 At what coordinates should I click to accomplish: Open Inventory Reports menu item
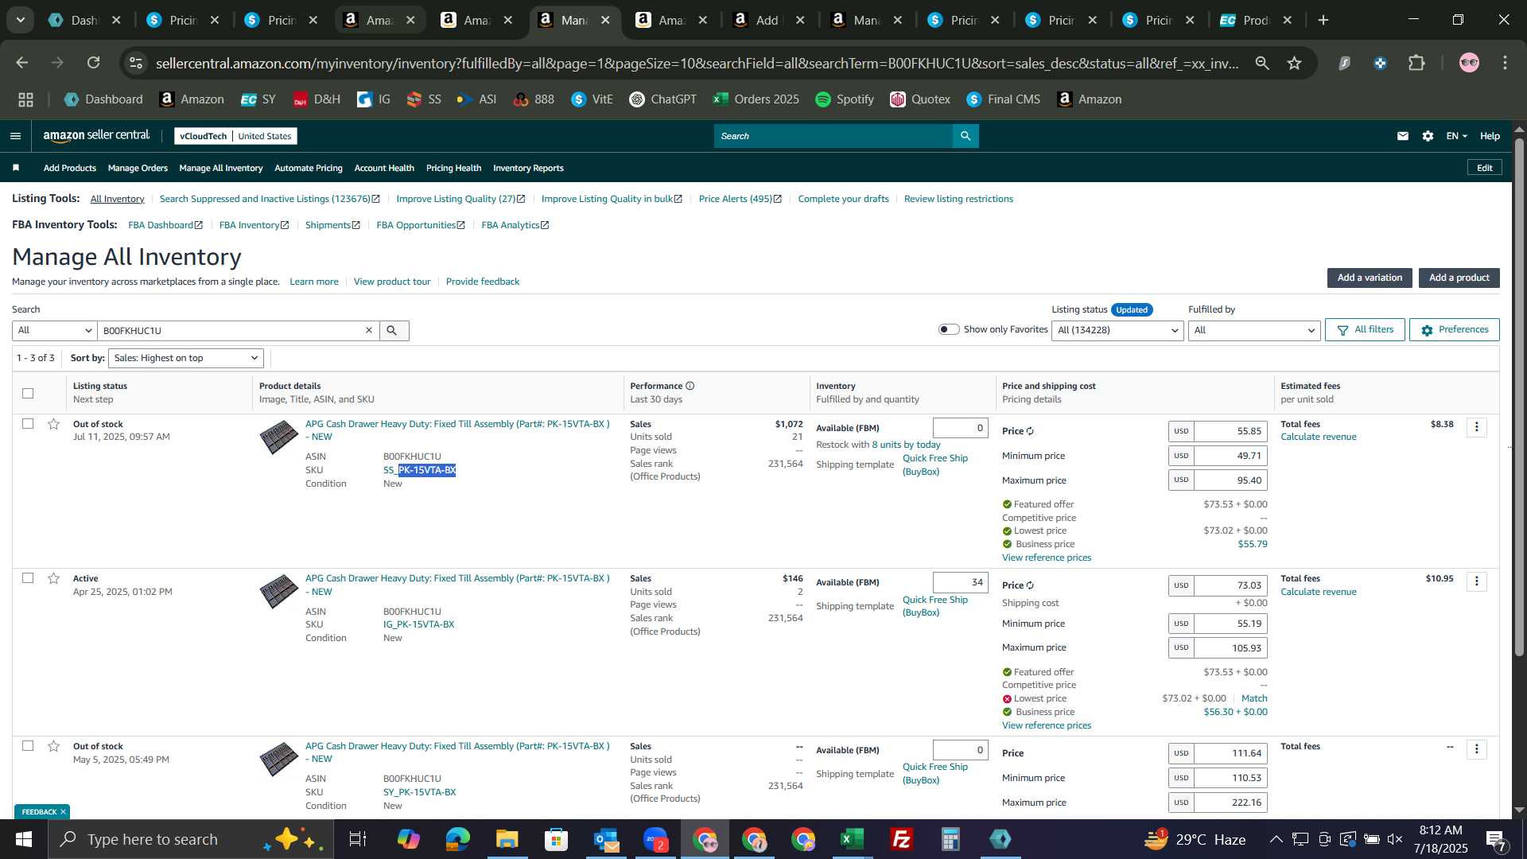point(528,168)
